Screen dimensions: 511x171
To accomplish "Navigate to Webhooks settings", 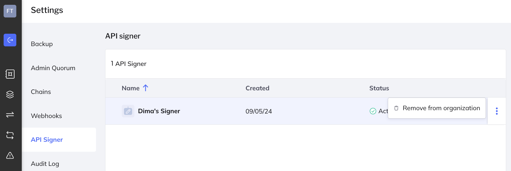I will pyautogui.click(x=46, y=116).
